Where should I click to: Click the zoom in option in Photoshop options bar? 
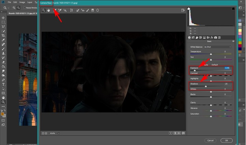(x=14, y=8)
